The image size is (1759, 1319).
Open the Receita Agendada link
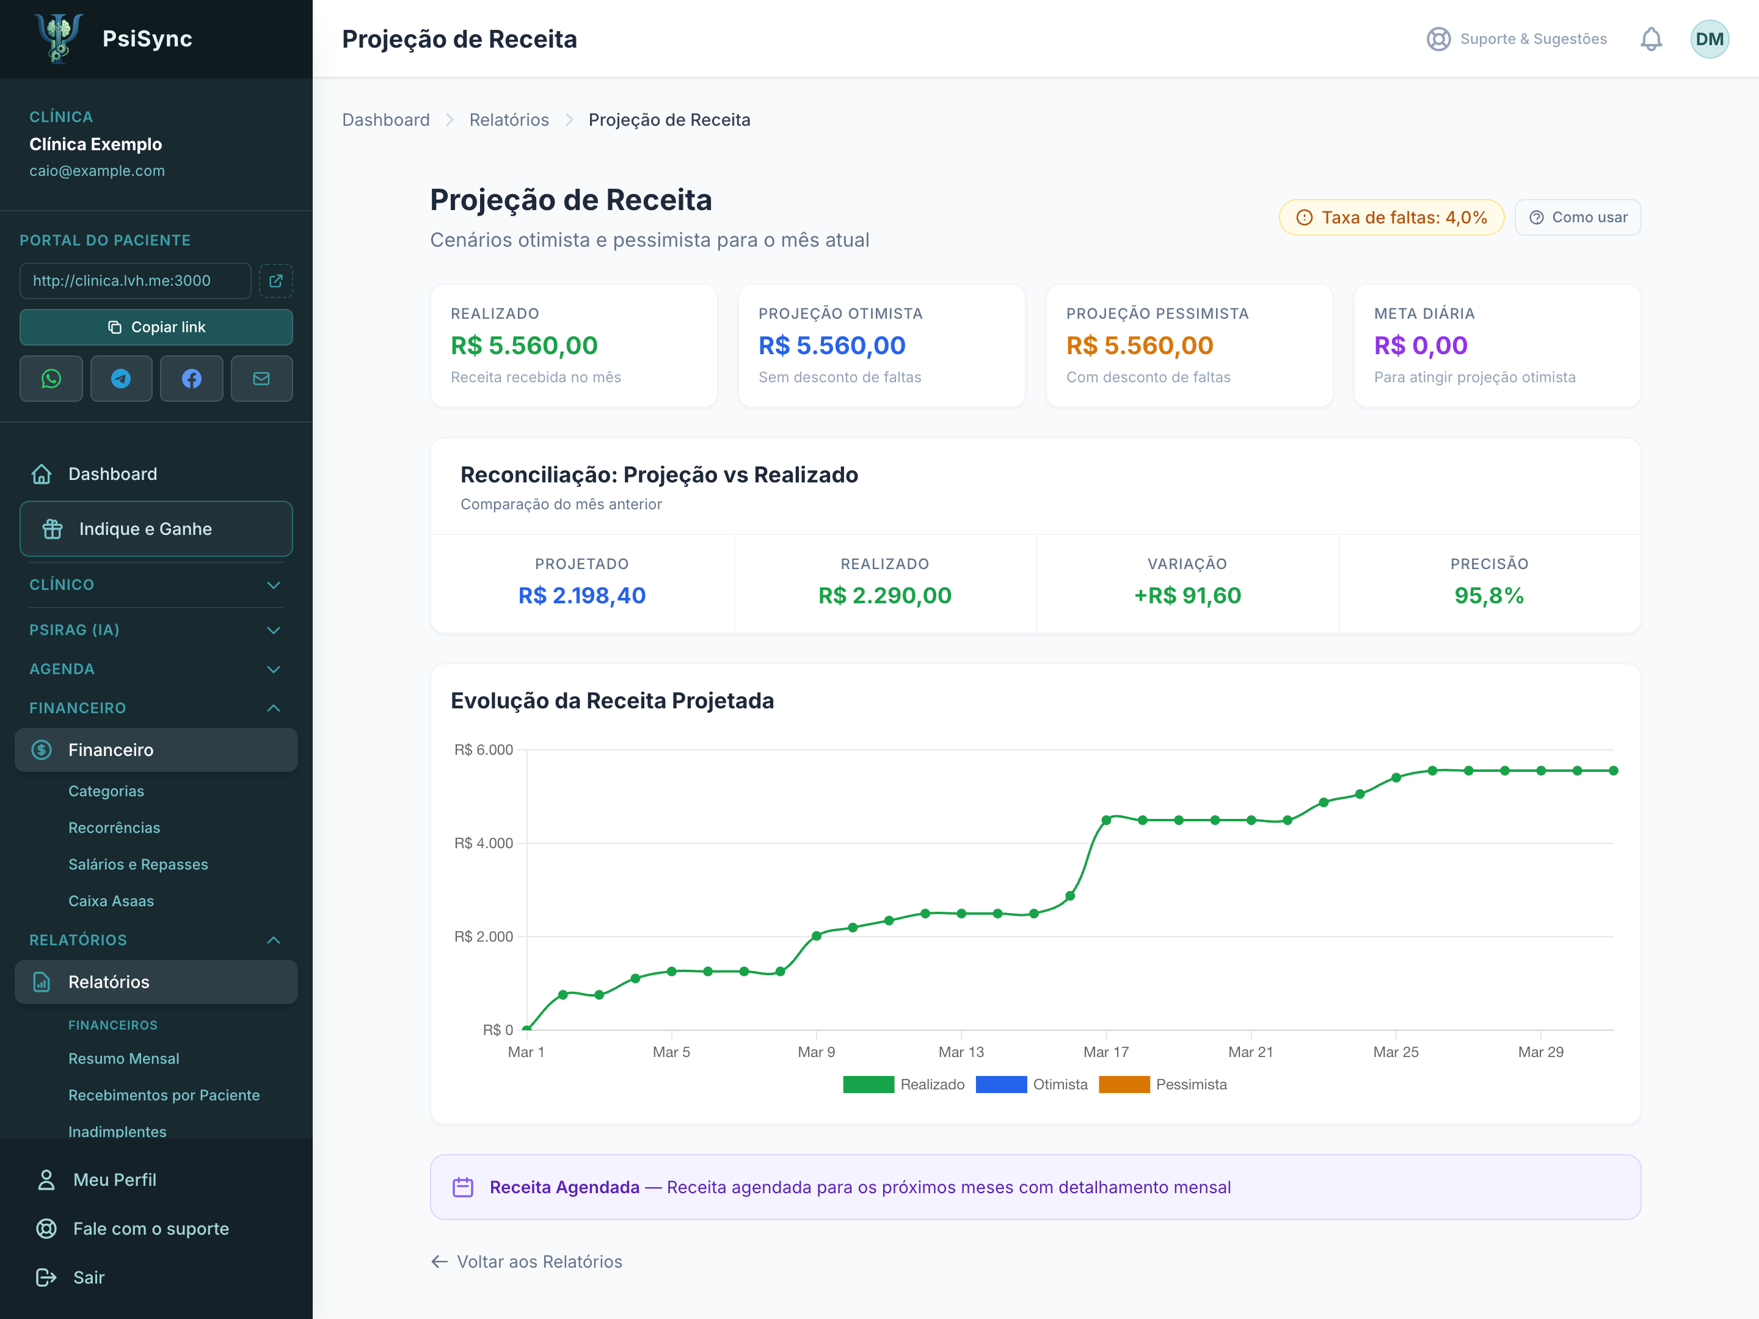[1035, 1187]
